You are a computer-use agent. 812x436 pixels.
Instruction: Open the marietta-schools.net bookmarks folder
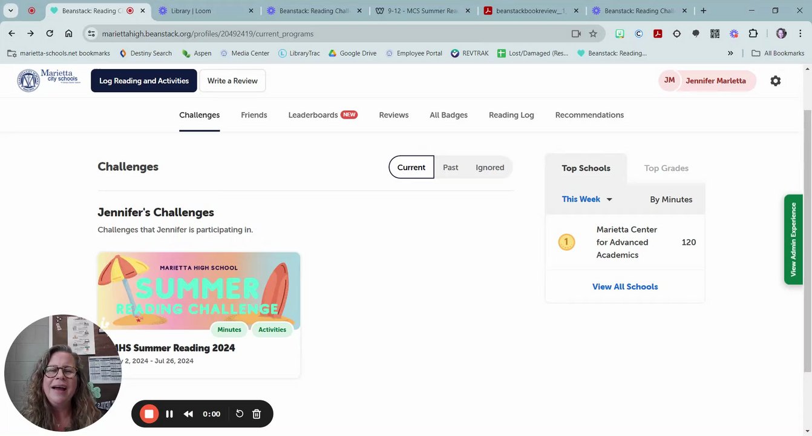tap(59, 53)
